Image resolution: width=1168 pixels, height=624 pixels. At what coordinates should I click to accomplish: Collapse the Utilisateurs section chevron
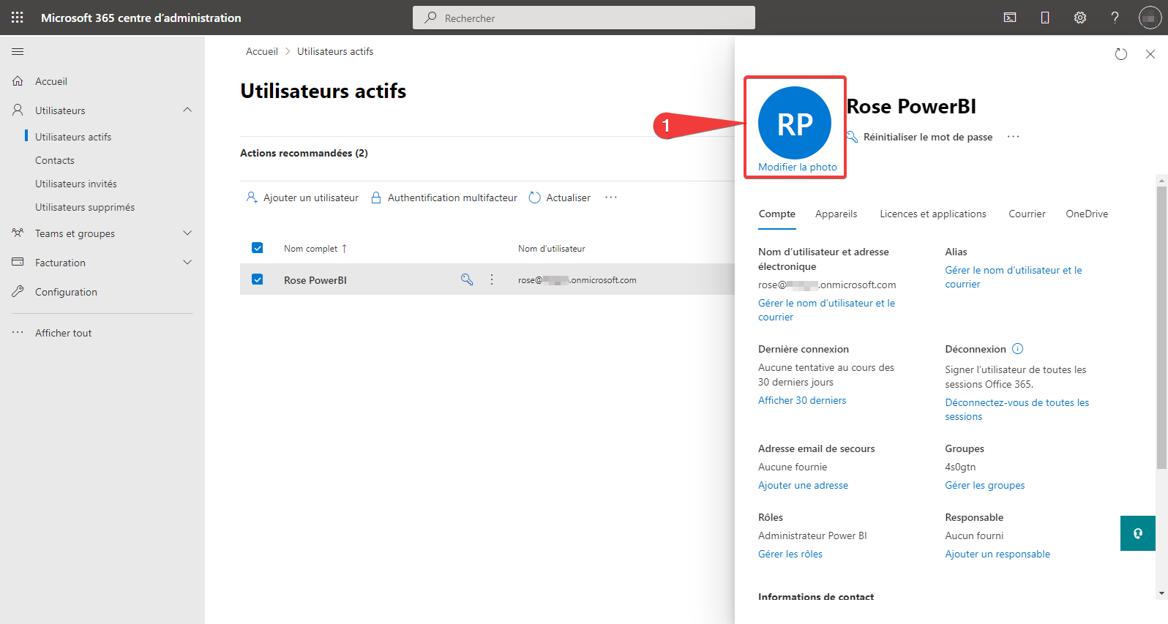coord(187,110)
